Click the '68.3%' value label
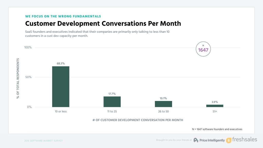This screenshot has width=263, height=148. (x=61, y=63)
